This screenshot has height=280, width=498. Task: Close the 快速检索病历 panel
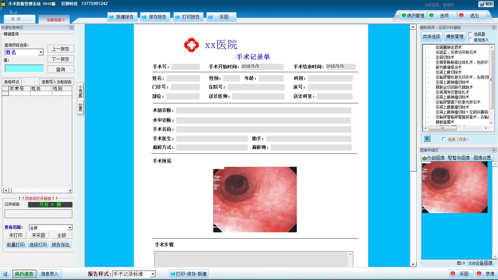pos(71,28)
